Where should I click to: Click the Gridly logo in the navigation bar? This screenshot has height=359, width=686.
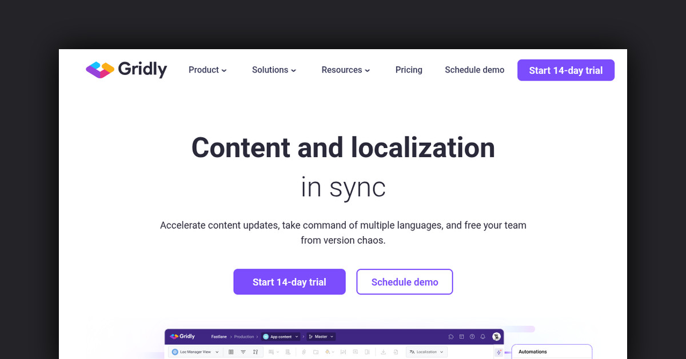click(126, 70)
